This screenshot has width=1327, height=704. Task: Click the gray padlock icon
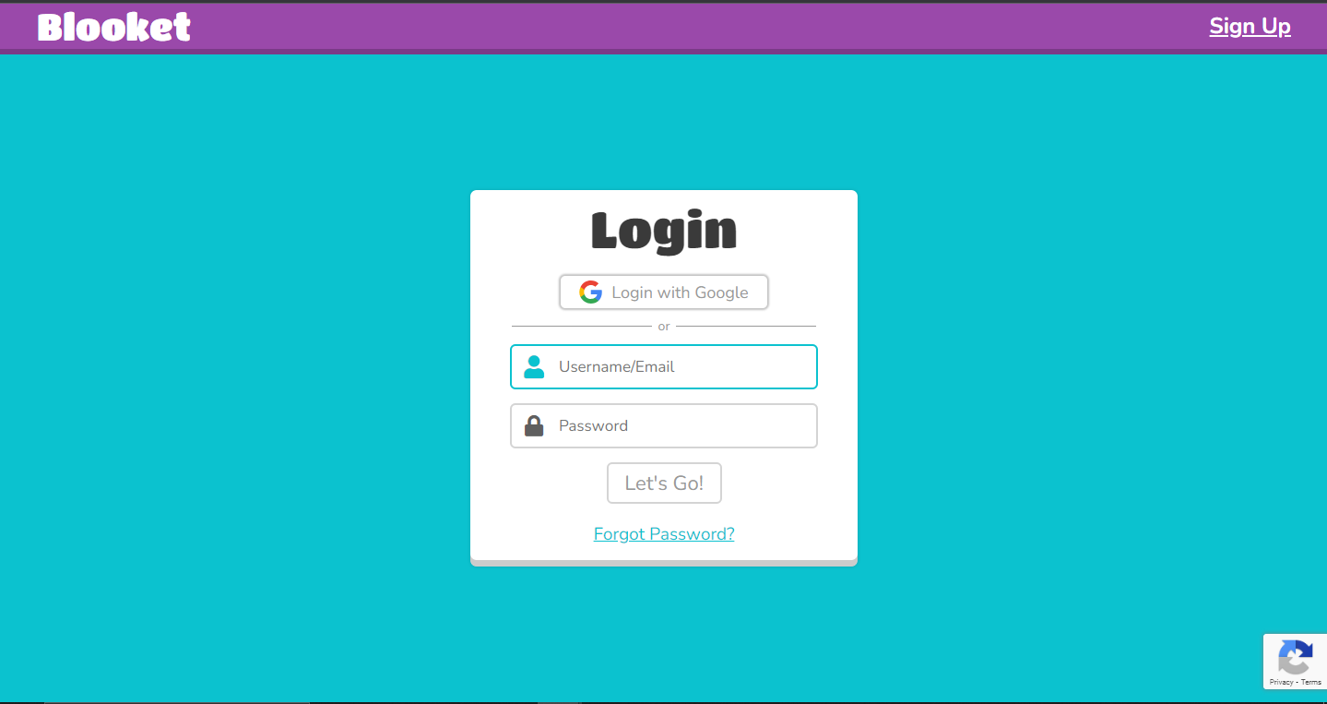click(x=534, y=425)
